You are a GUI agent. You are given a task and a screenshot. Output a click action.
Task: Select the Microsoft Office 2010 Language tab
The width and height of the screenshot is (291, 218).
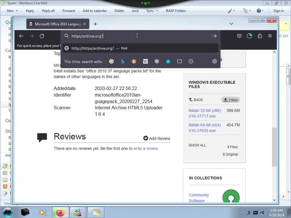coord(58,24)
